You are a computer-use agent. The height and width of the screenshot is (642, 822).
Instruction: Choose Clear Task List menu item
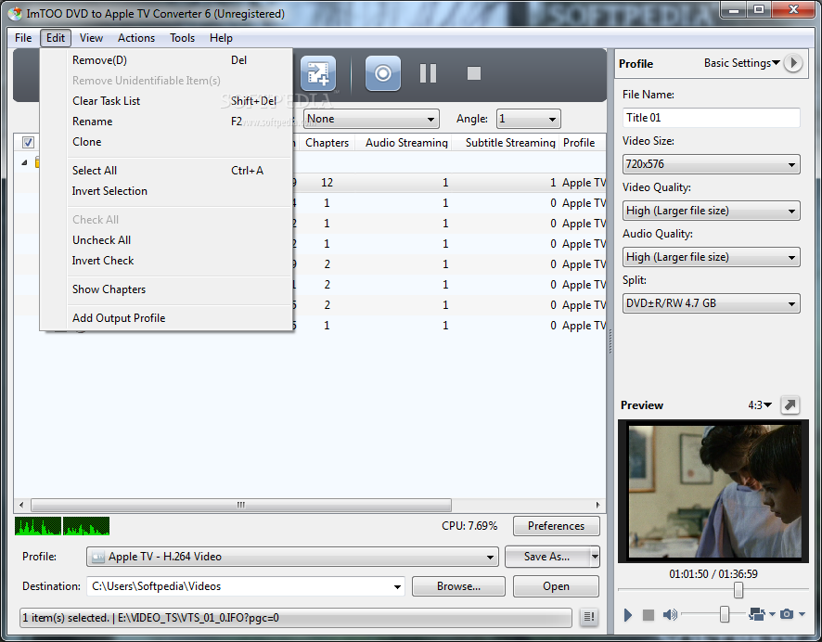166,101
